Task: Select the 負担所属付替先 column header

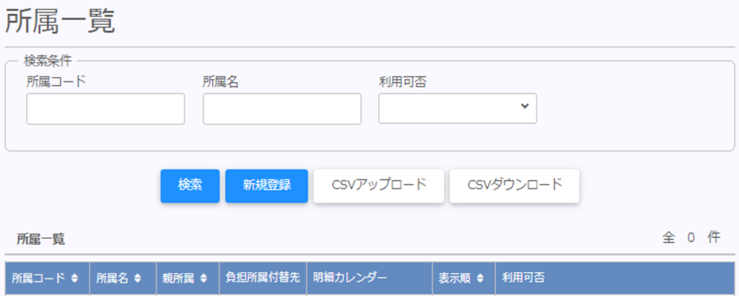Action: pos(263,278)
